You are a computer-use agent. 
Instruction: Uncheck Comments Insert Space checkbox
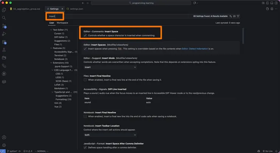click(85, 35)
